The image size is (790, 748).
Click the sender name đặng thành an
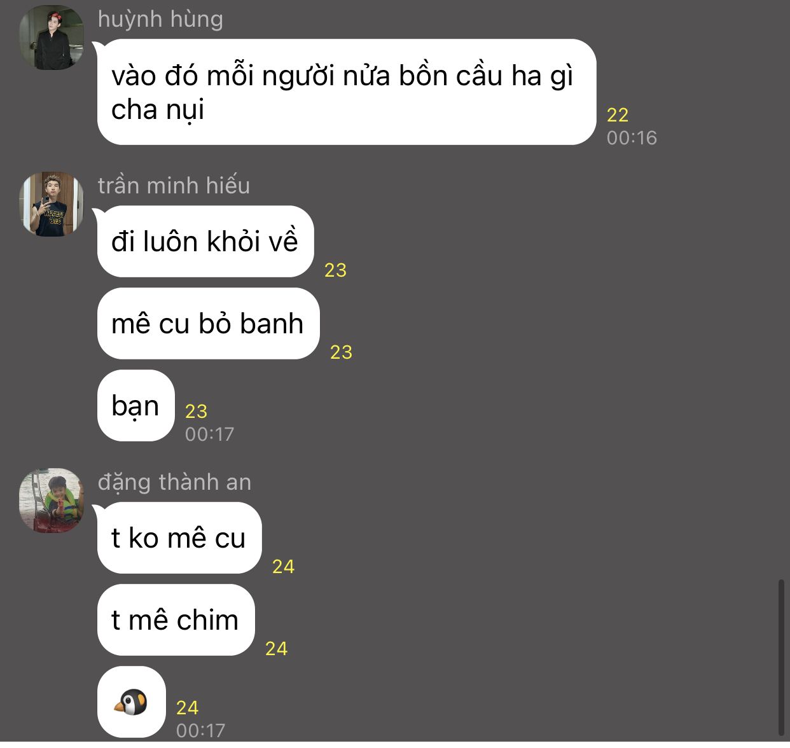pyautogui.click(x=174, y=482)
